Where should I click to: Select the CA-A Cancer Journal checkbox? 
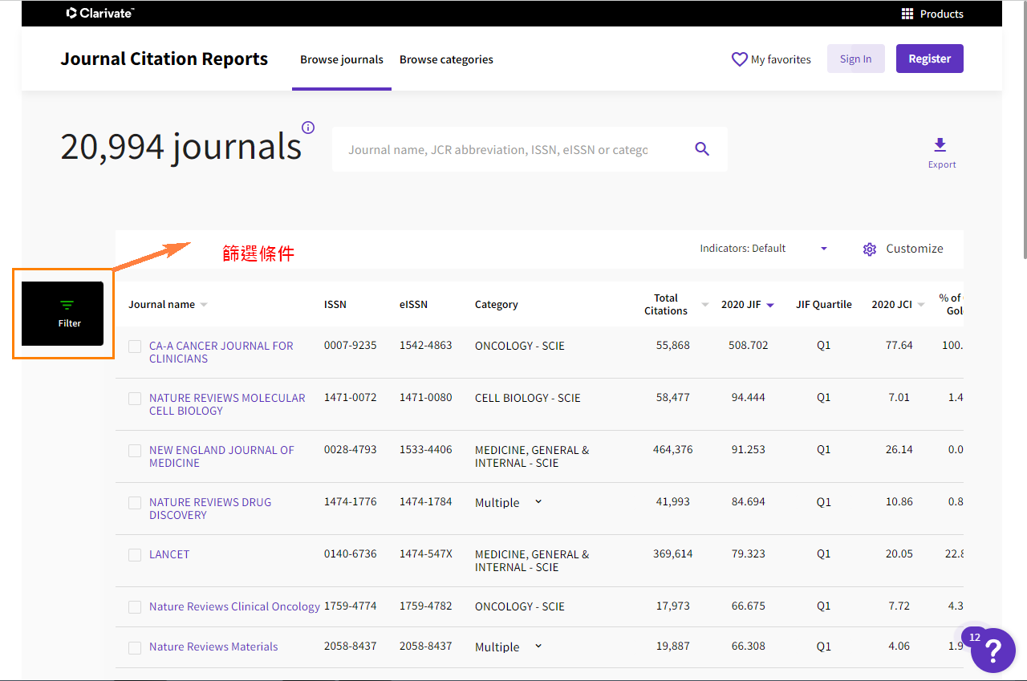pos(135,347)
